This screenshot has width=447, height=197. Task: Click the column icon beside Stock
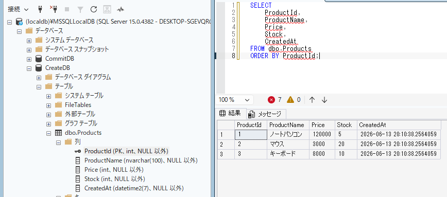[x=78, y=179]
